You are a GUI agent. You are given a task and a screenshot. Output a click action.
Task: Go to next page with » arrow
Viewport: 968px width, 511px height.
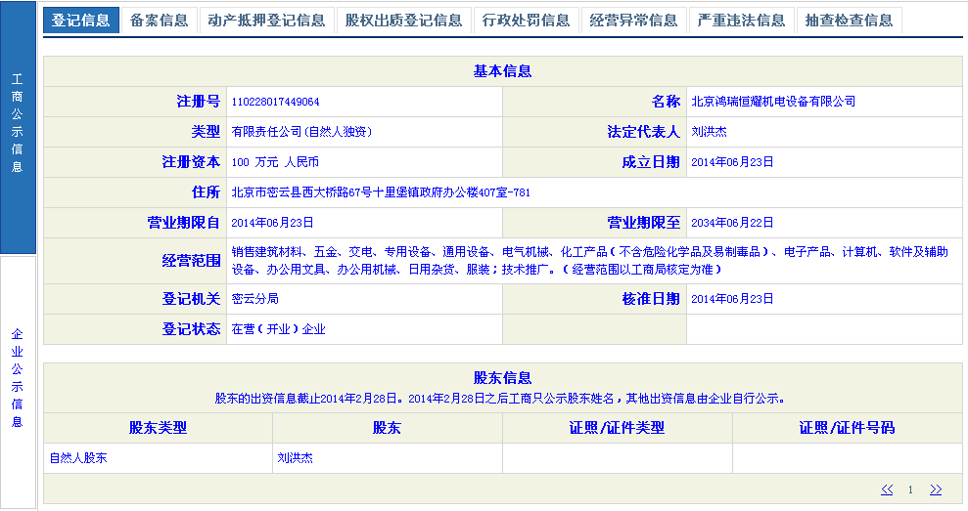point(936,490)
